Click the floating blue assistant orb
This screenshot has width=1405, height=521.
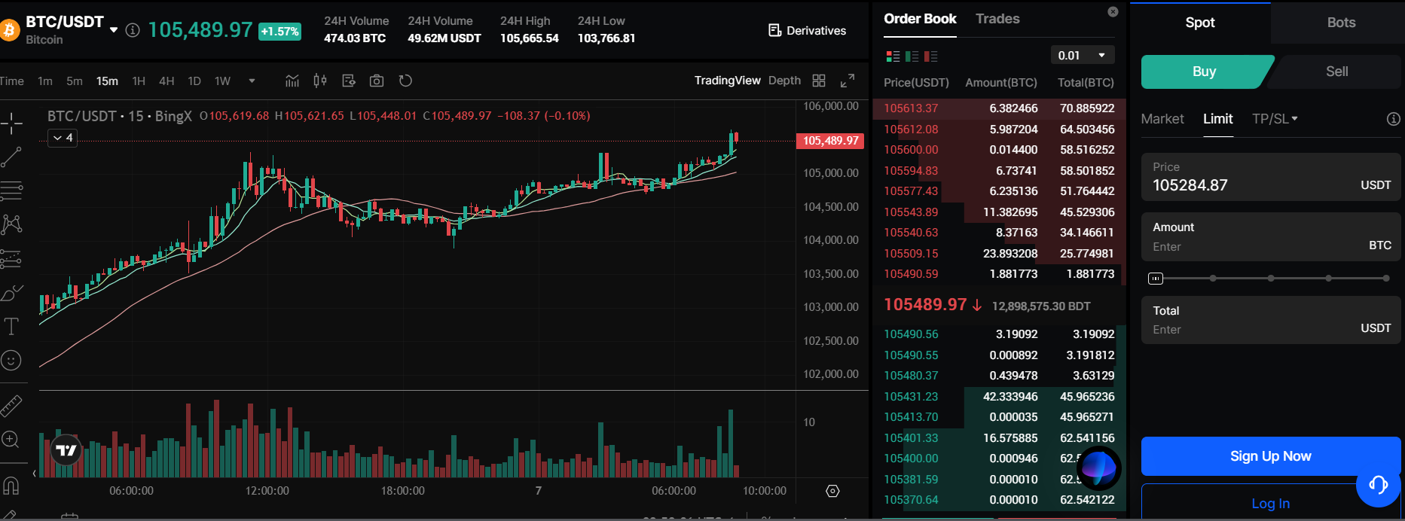1098,468
